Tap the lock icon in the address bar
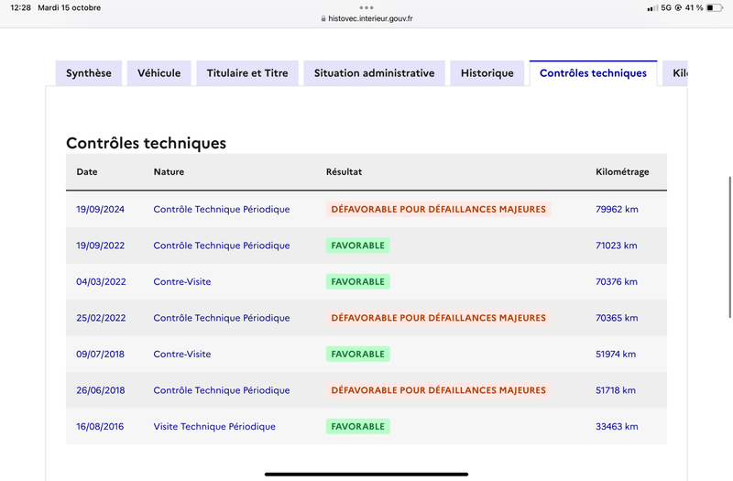The height and width of the screenshot is (481, 733). click(323, 18)
